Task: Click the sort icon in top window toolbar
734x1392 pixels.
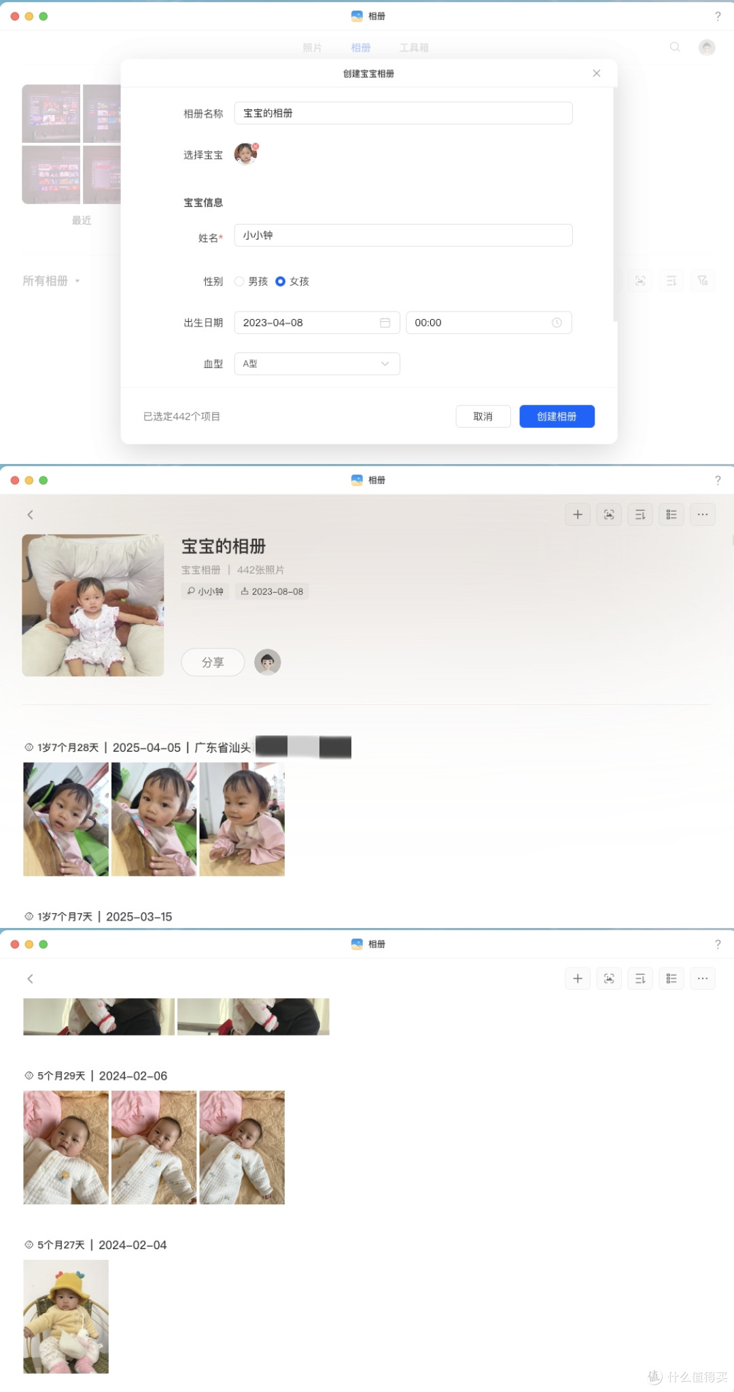Action: pos(671,281)
